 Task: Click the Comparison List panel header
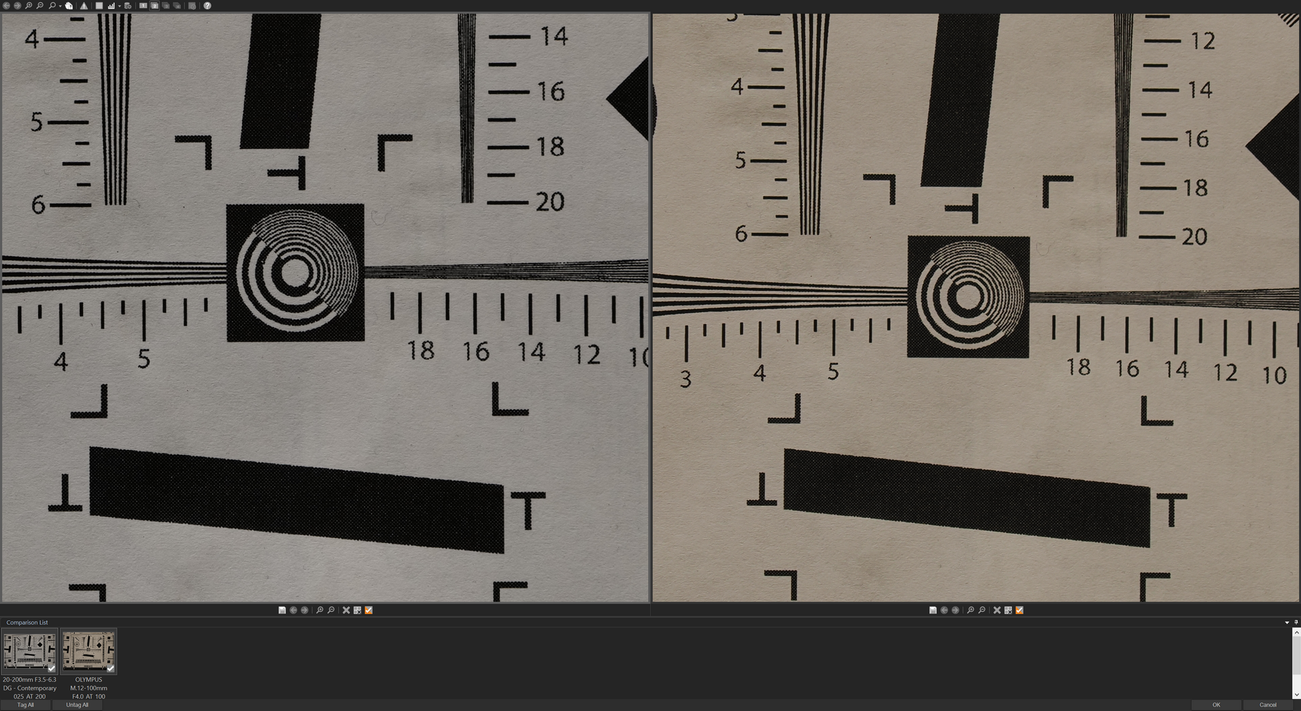pyautogui.click(x=27, y=622)
